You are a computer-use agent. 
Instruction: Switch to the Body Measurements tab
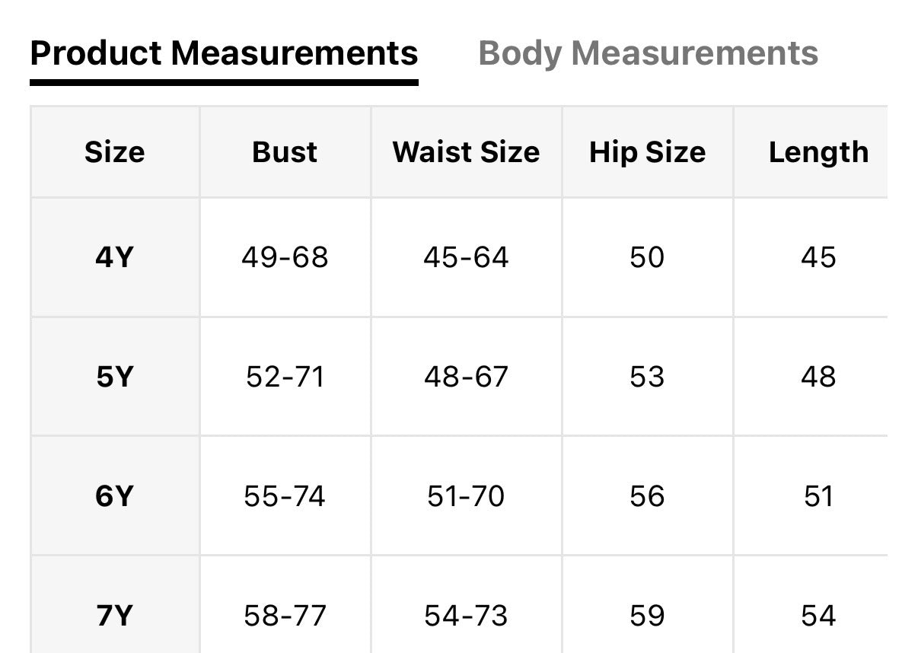pos(648,53)
